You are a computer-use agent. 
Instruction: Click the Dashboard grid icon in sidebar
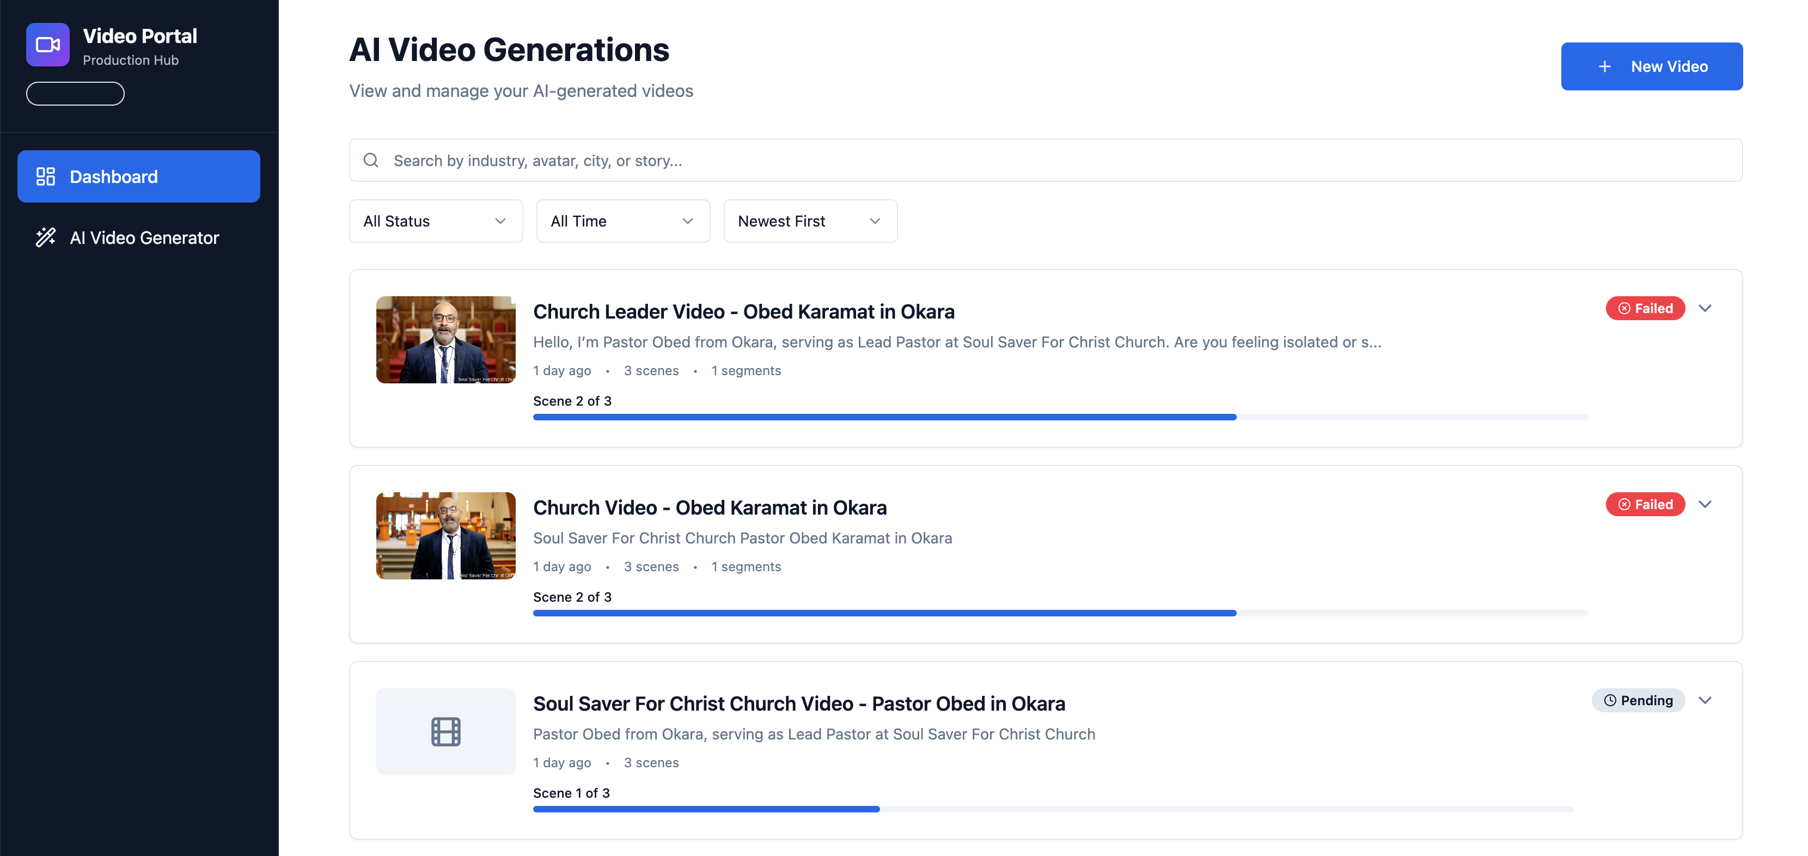click(46, 176)
